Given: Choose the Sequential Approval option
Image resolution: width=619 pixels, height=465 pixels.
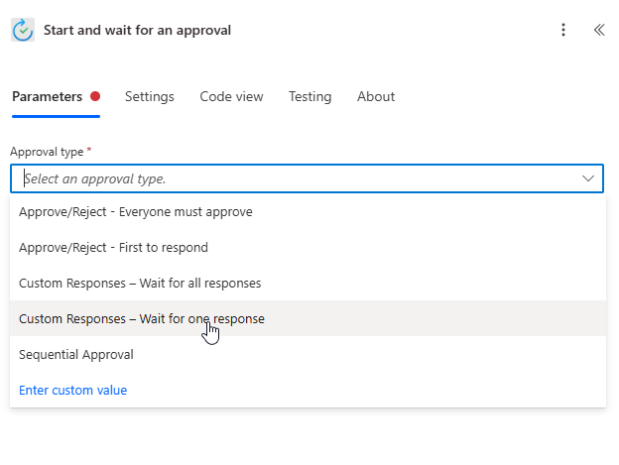Looking at the screenshot, I should [308, 354].
